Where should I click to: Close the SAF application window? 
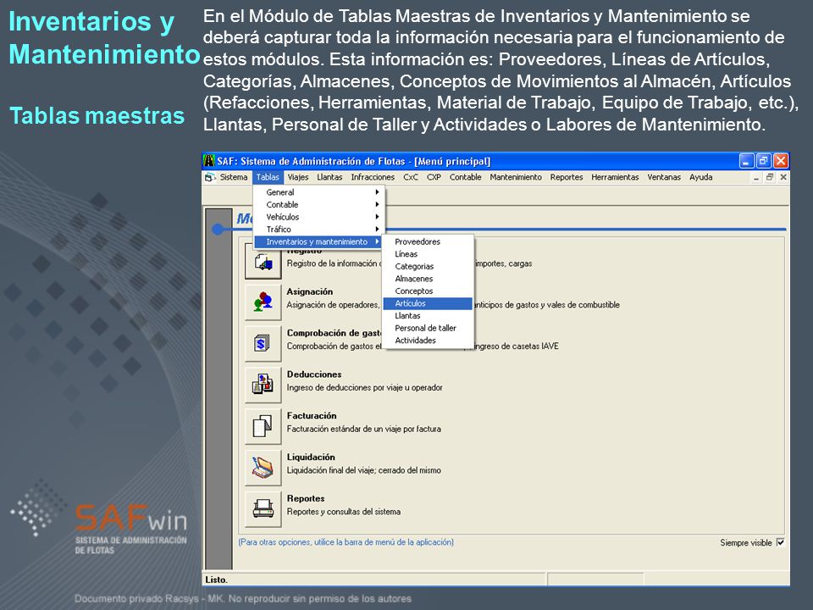(781, 161)
